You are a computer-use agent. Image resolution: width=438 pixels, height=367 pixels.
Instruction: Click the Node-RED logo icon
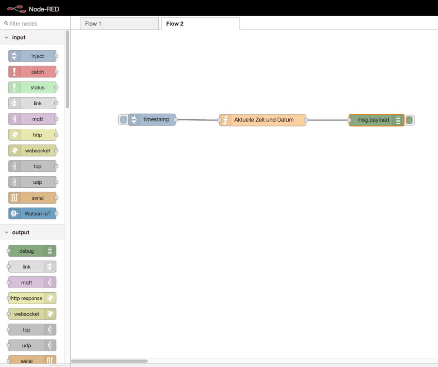point(16,9)
